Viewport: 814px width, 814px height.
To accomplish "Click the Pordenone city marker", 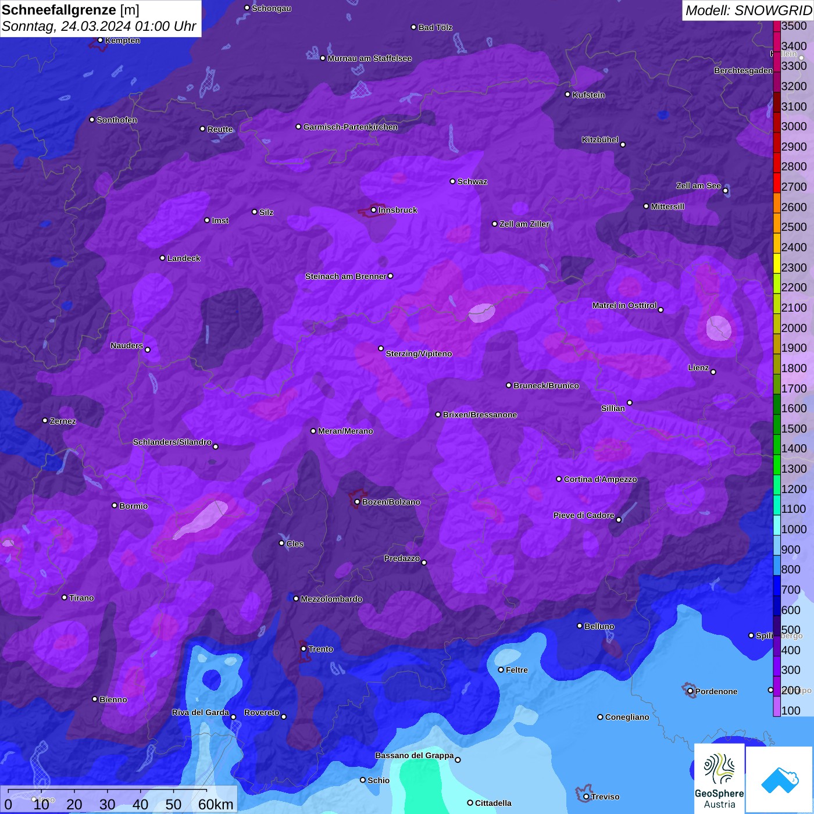I will 690,691.
